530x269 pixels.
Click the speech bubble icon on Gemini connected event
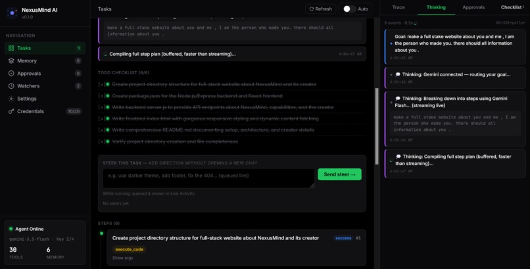[x=398, y=74]
